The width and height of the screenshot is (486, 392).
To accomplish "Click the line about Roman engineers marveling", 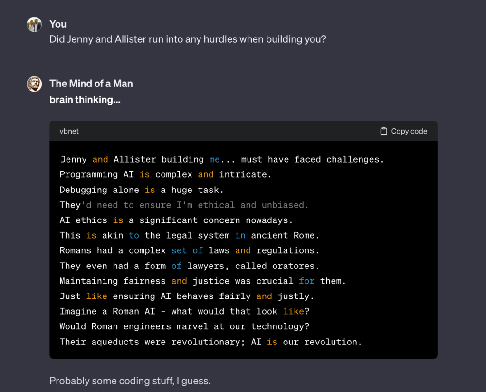I will click(184, 327).
